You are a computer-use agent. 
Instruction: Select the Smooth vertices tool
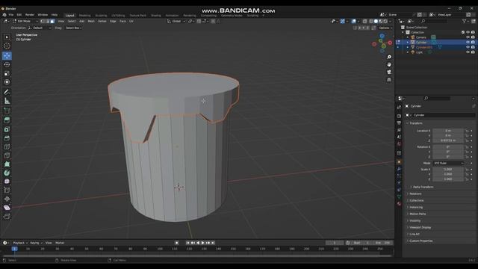(7, 181)
